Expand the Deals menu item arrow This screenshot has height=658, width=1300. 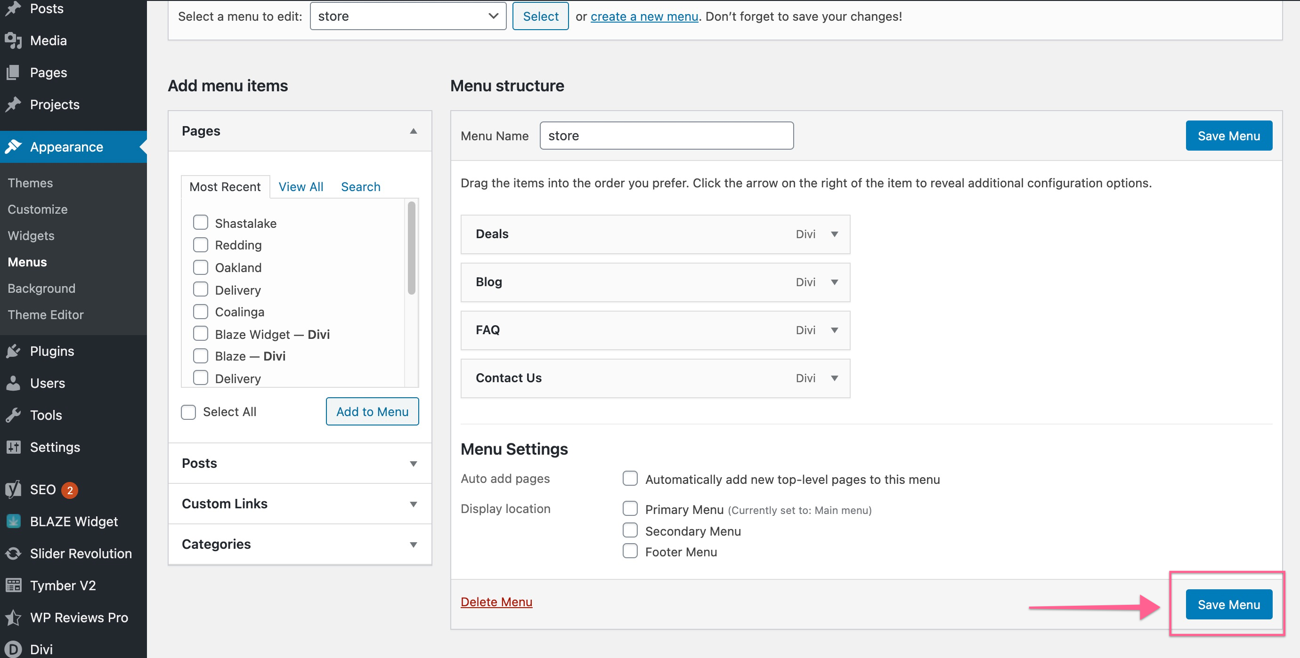pos(834,234)
